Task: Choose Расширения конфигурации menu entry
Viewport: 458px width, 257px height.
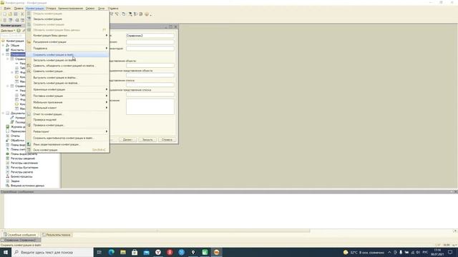Action: [68, 41]
